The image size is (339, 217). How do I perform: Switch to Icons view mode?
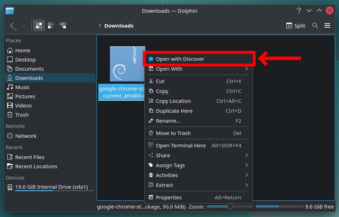39,25
